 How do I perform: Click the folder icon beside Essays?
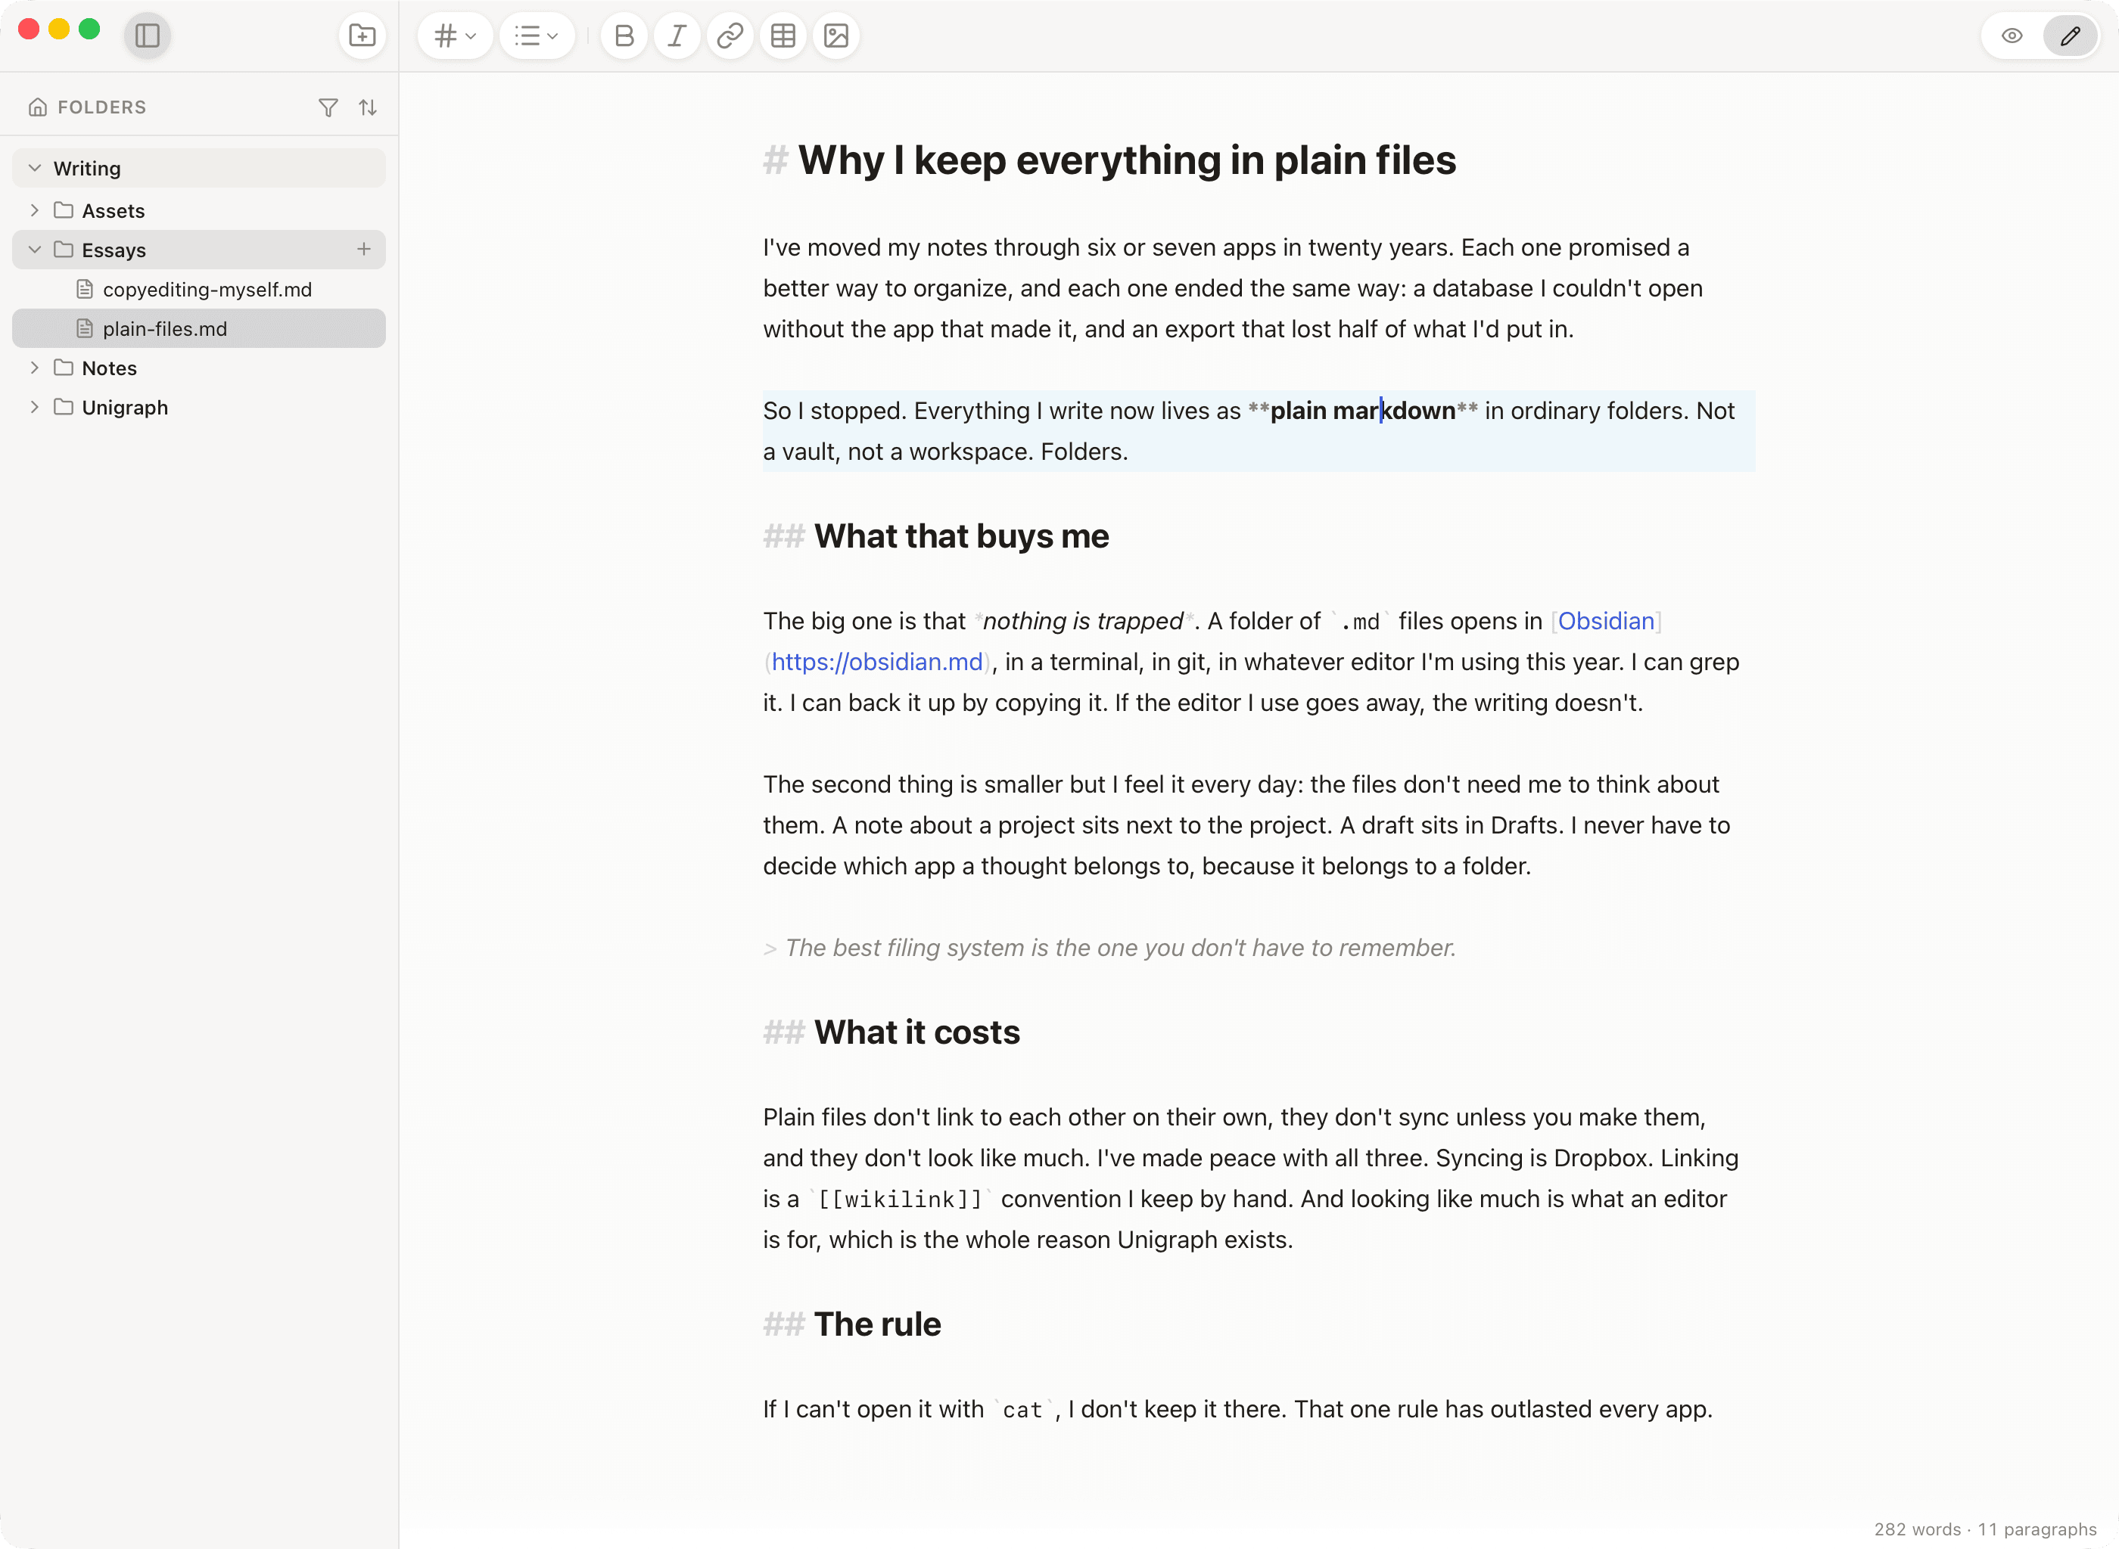coord(64,249)
